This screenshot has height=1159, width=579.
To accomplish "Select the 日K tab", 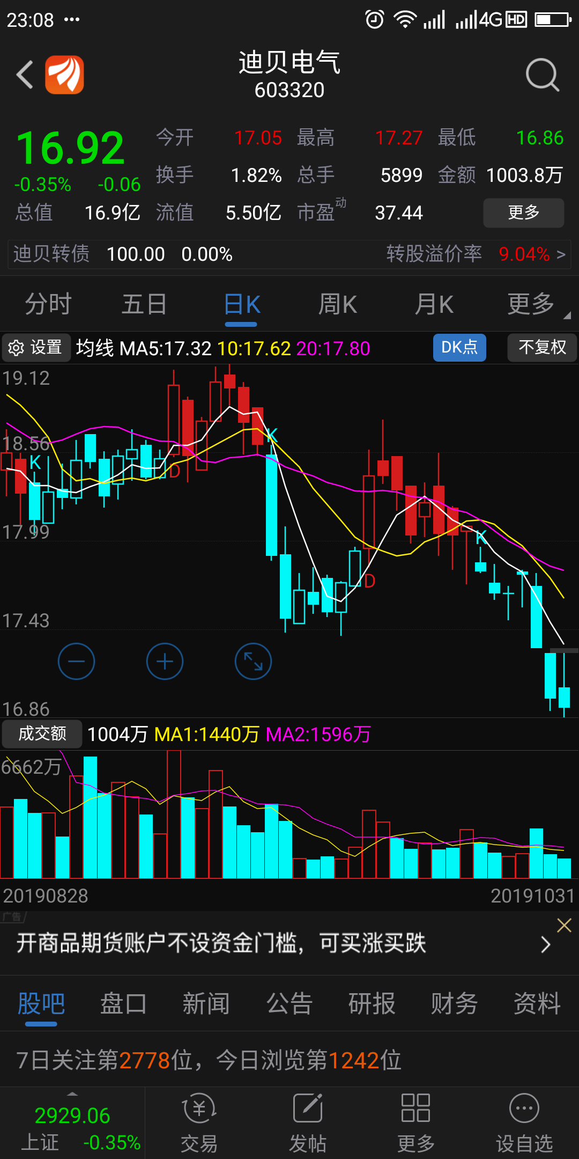I will pyautogui.click(x=242, y=304).
